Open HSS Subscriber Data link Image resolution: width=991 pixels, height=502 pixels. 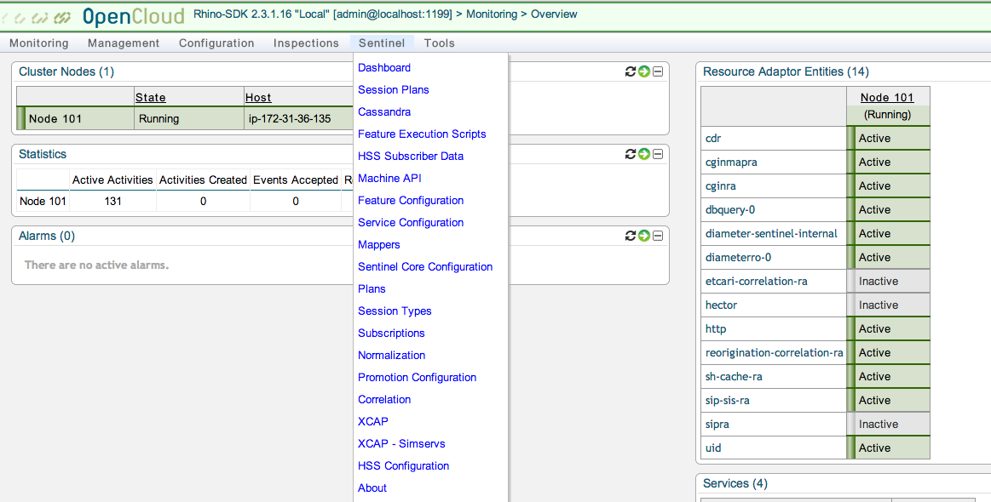pos(411,157)
